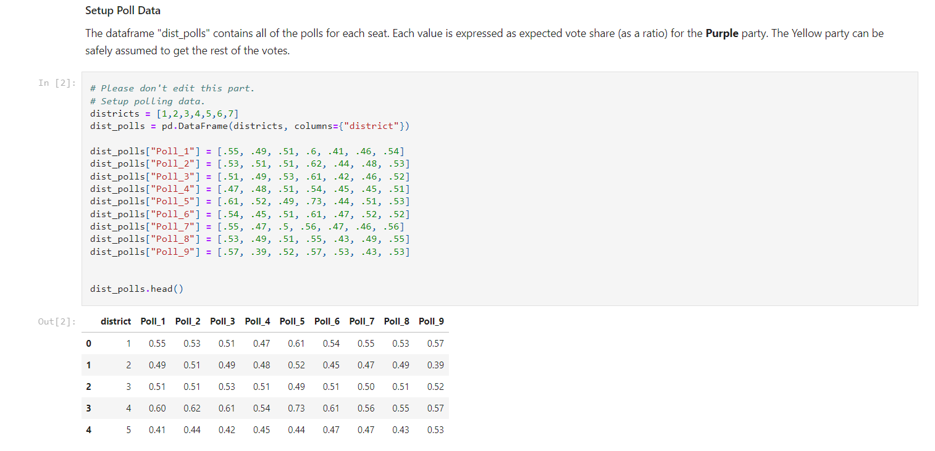Click the pd.DataFrame constructor line
This screenshot has width=935, height=451.
[x=249, y=126]
